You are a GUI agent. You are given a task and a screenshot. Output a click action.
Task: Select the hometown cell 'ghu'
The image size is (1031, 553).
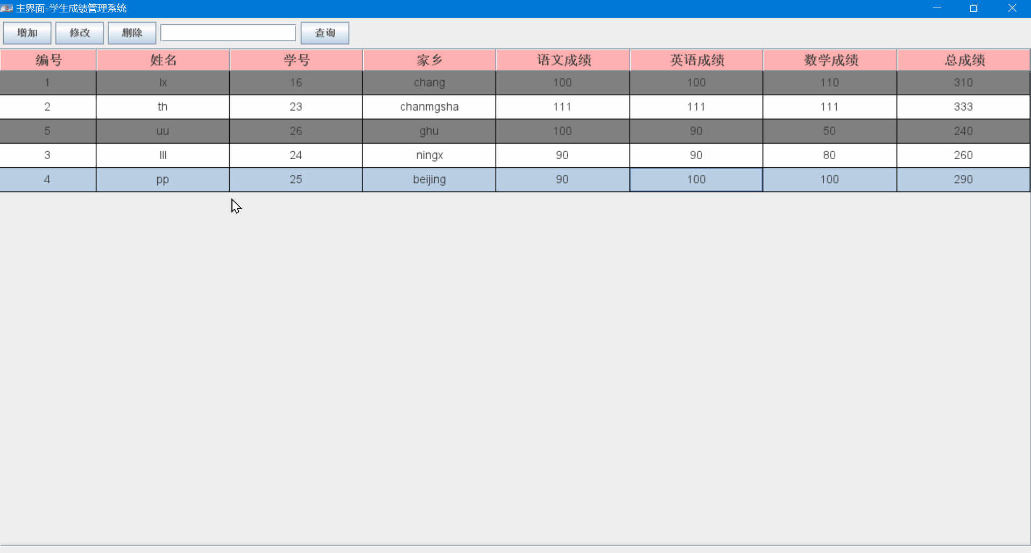429,131
